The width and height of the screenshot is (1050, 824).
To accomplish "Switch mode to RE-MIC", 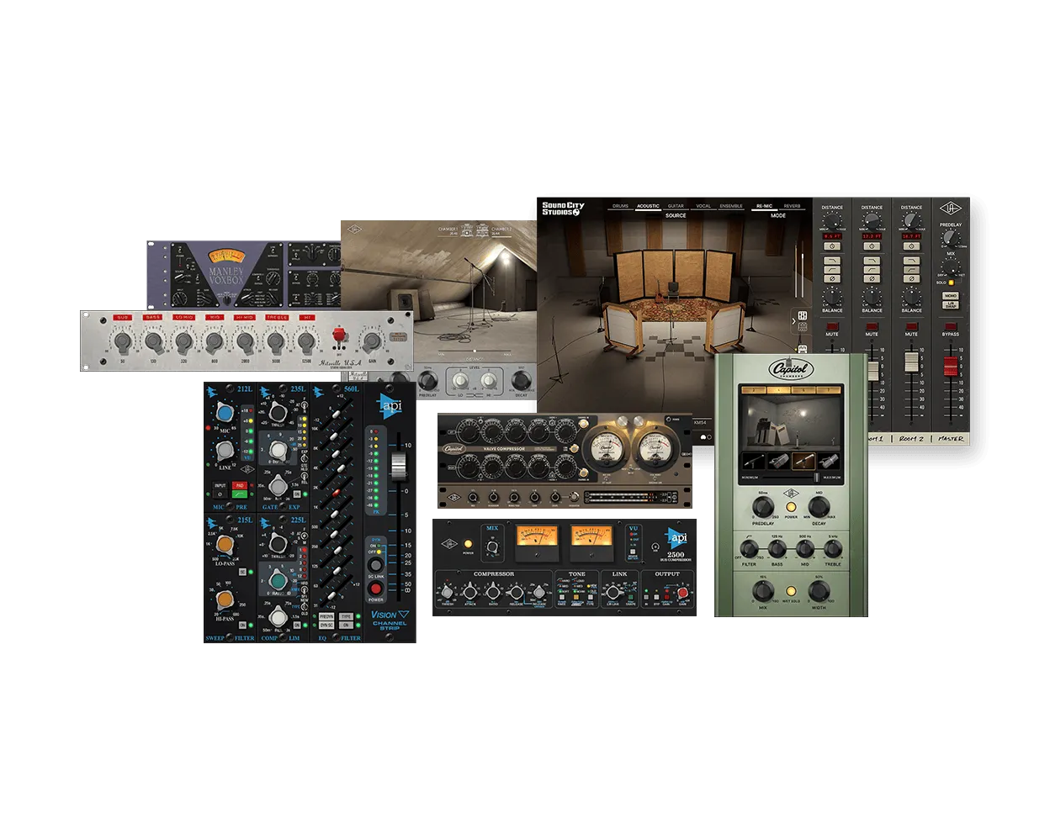I will [x=765, y=206].
